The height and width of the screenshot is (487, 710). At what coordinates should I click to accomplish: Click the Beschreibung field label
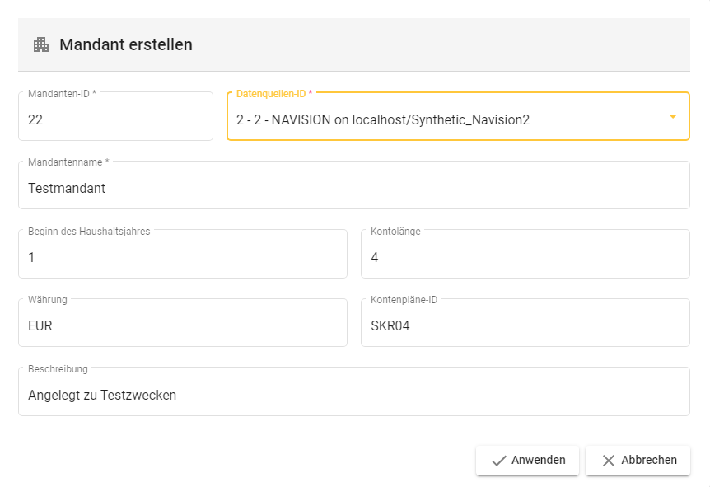point(58,369)
